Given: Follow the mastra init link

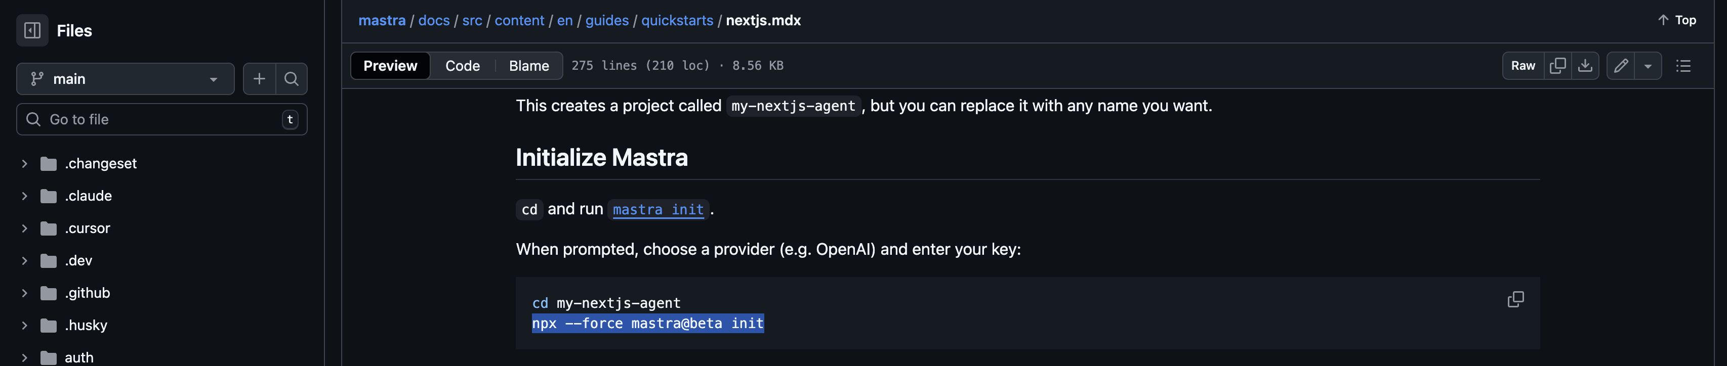Looking at the screenshot, I should 657,209.
